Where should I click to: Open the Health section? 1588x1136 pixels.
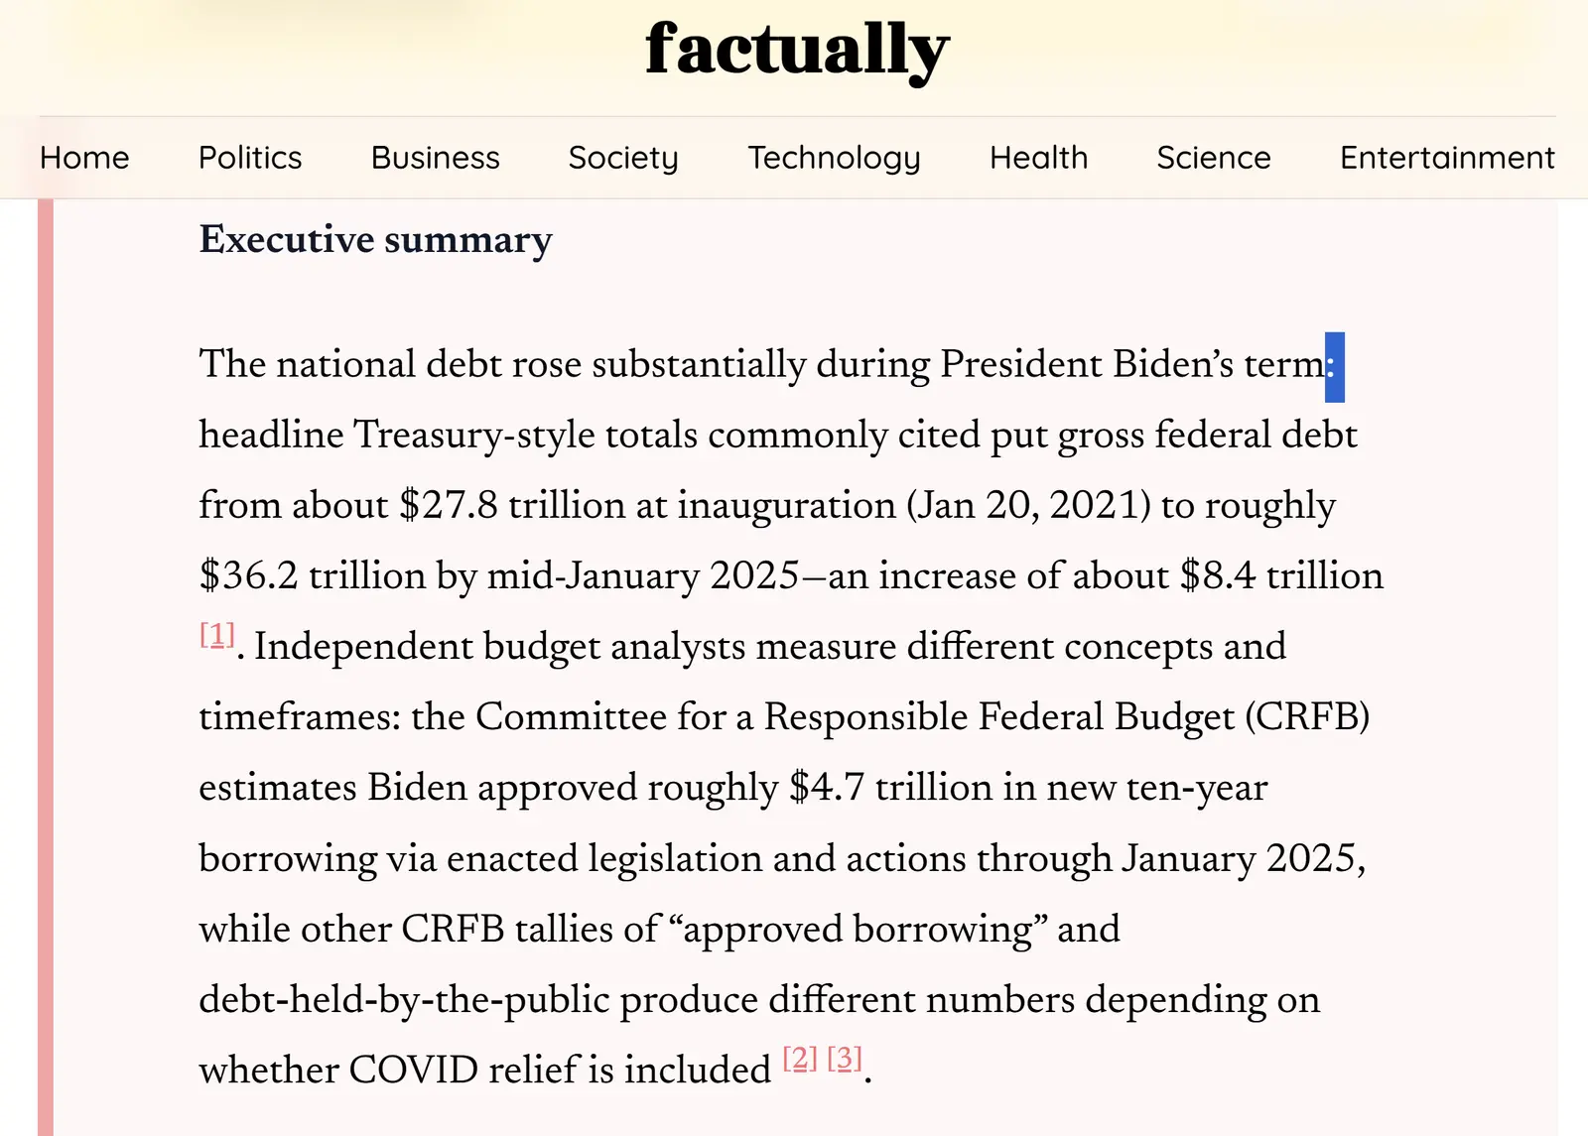coord(1038,158)
